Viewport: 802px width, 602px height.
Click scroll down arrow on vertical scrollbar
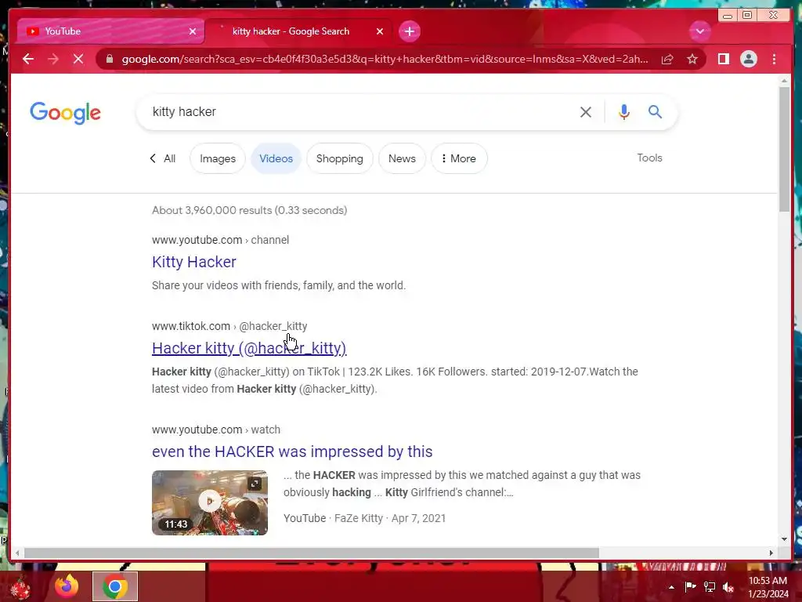[785, 539]
